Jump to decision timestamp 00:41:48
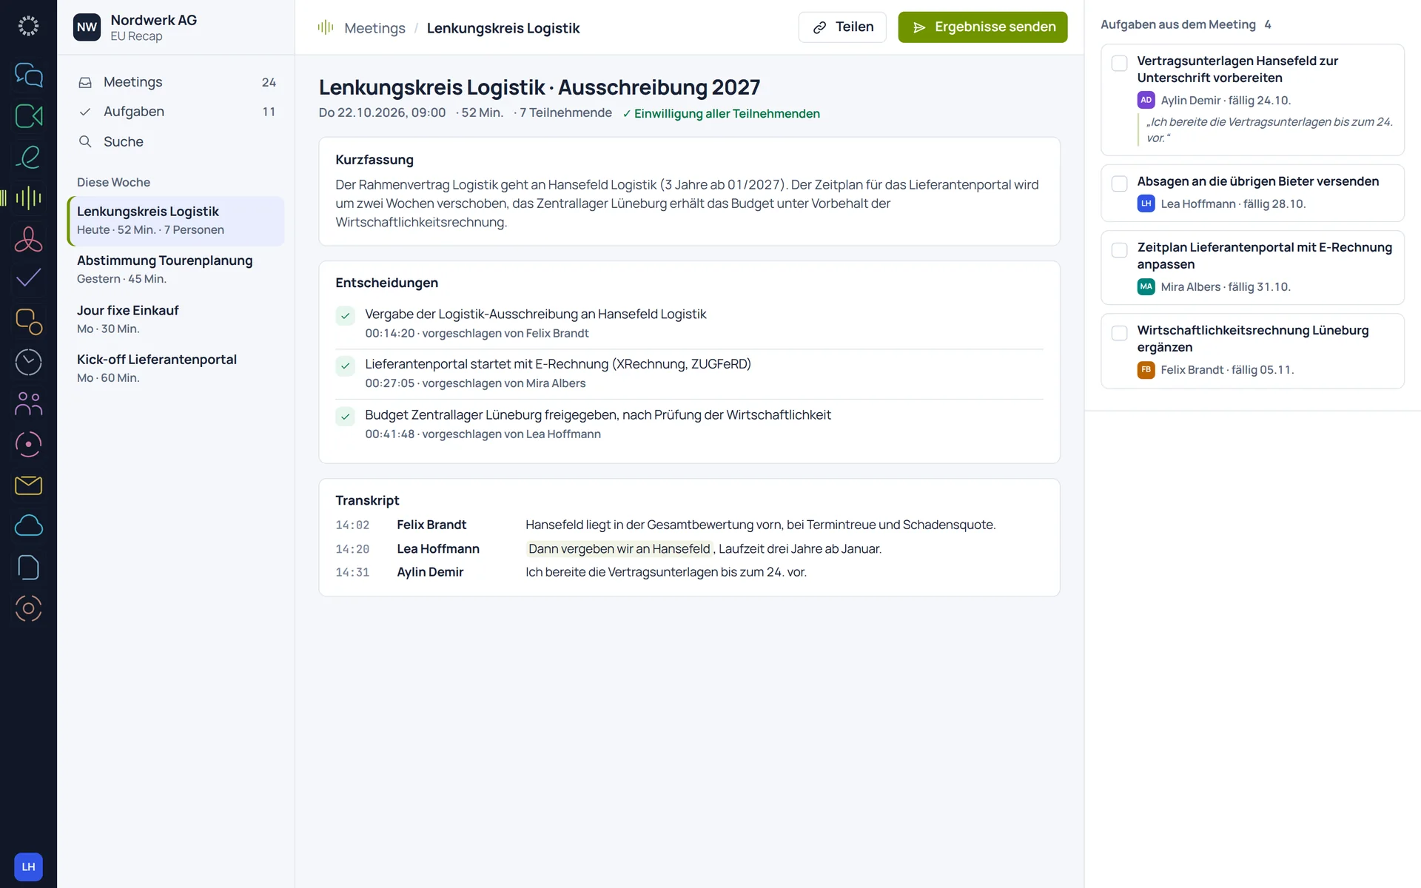The height and width of the screenshot is (888, 1421). [389, 434]
